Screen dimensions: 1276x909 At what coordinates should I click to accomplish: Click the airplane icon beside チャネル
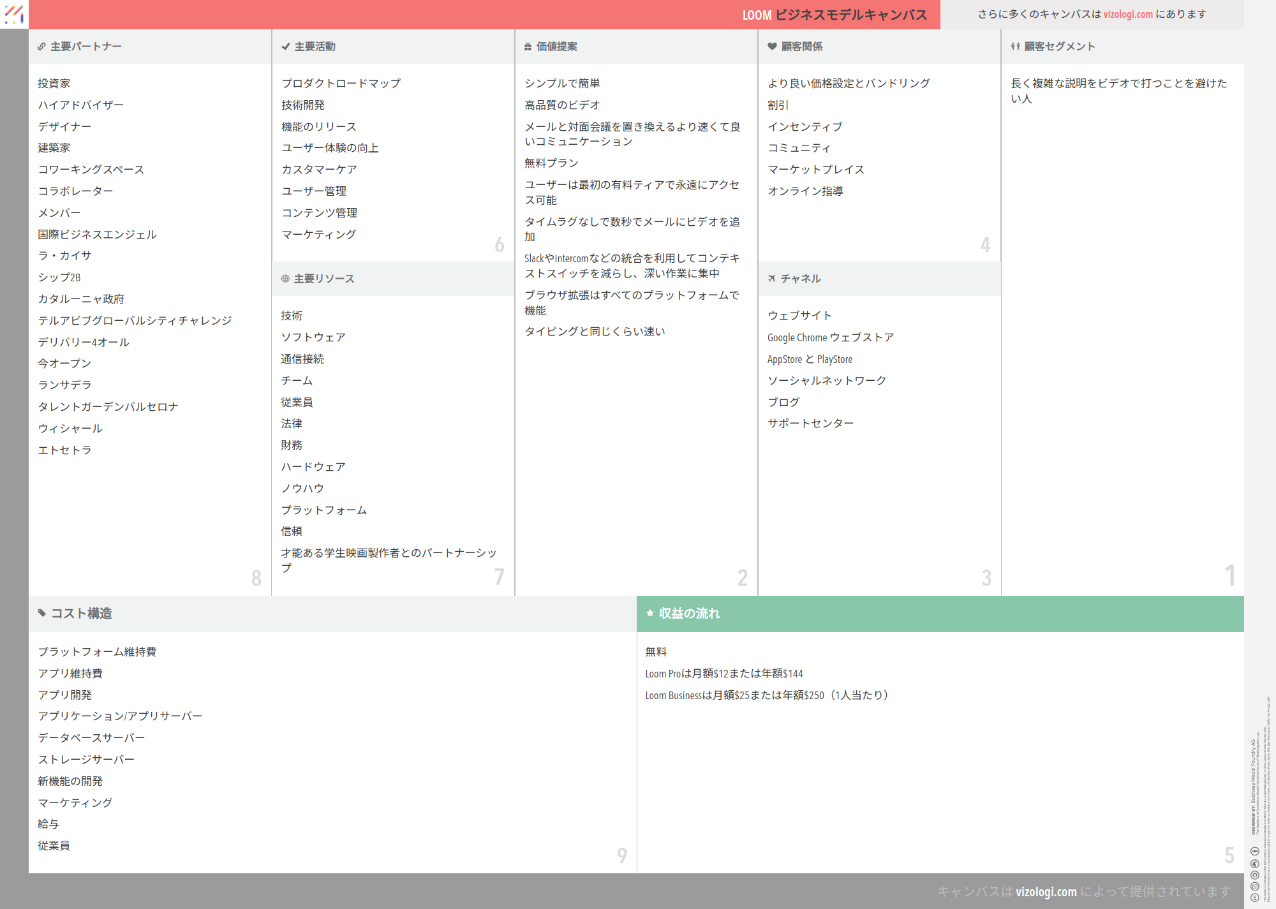(772, 279)
